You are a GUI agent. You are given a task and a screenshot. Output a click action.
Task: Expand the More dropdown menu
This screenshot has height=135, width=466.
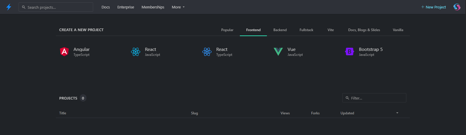(x=178, y=7)
